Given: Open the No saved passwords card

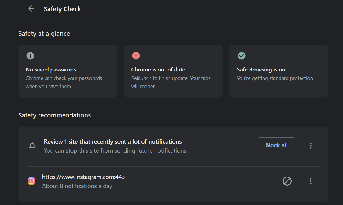Looking at the screenshot, I should (x=67, y=71).
